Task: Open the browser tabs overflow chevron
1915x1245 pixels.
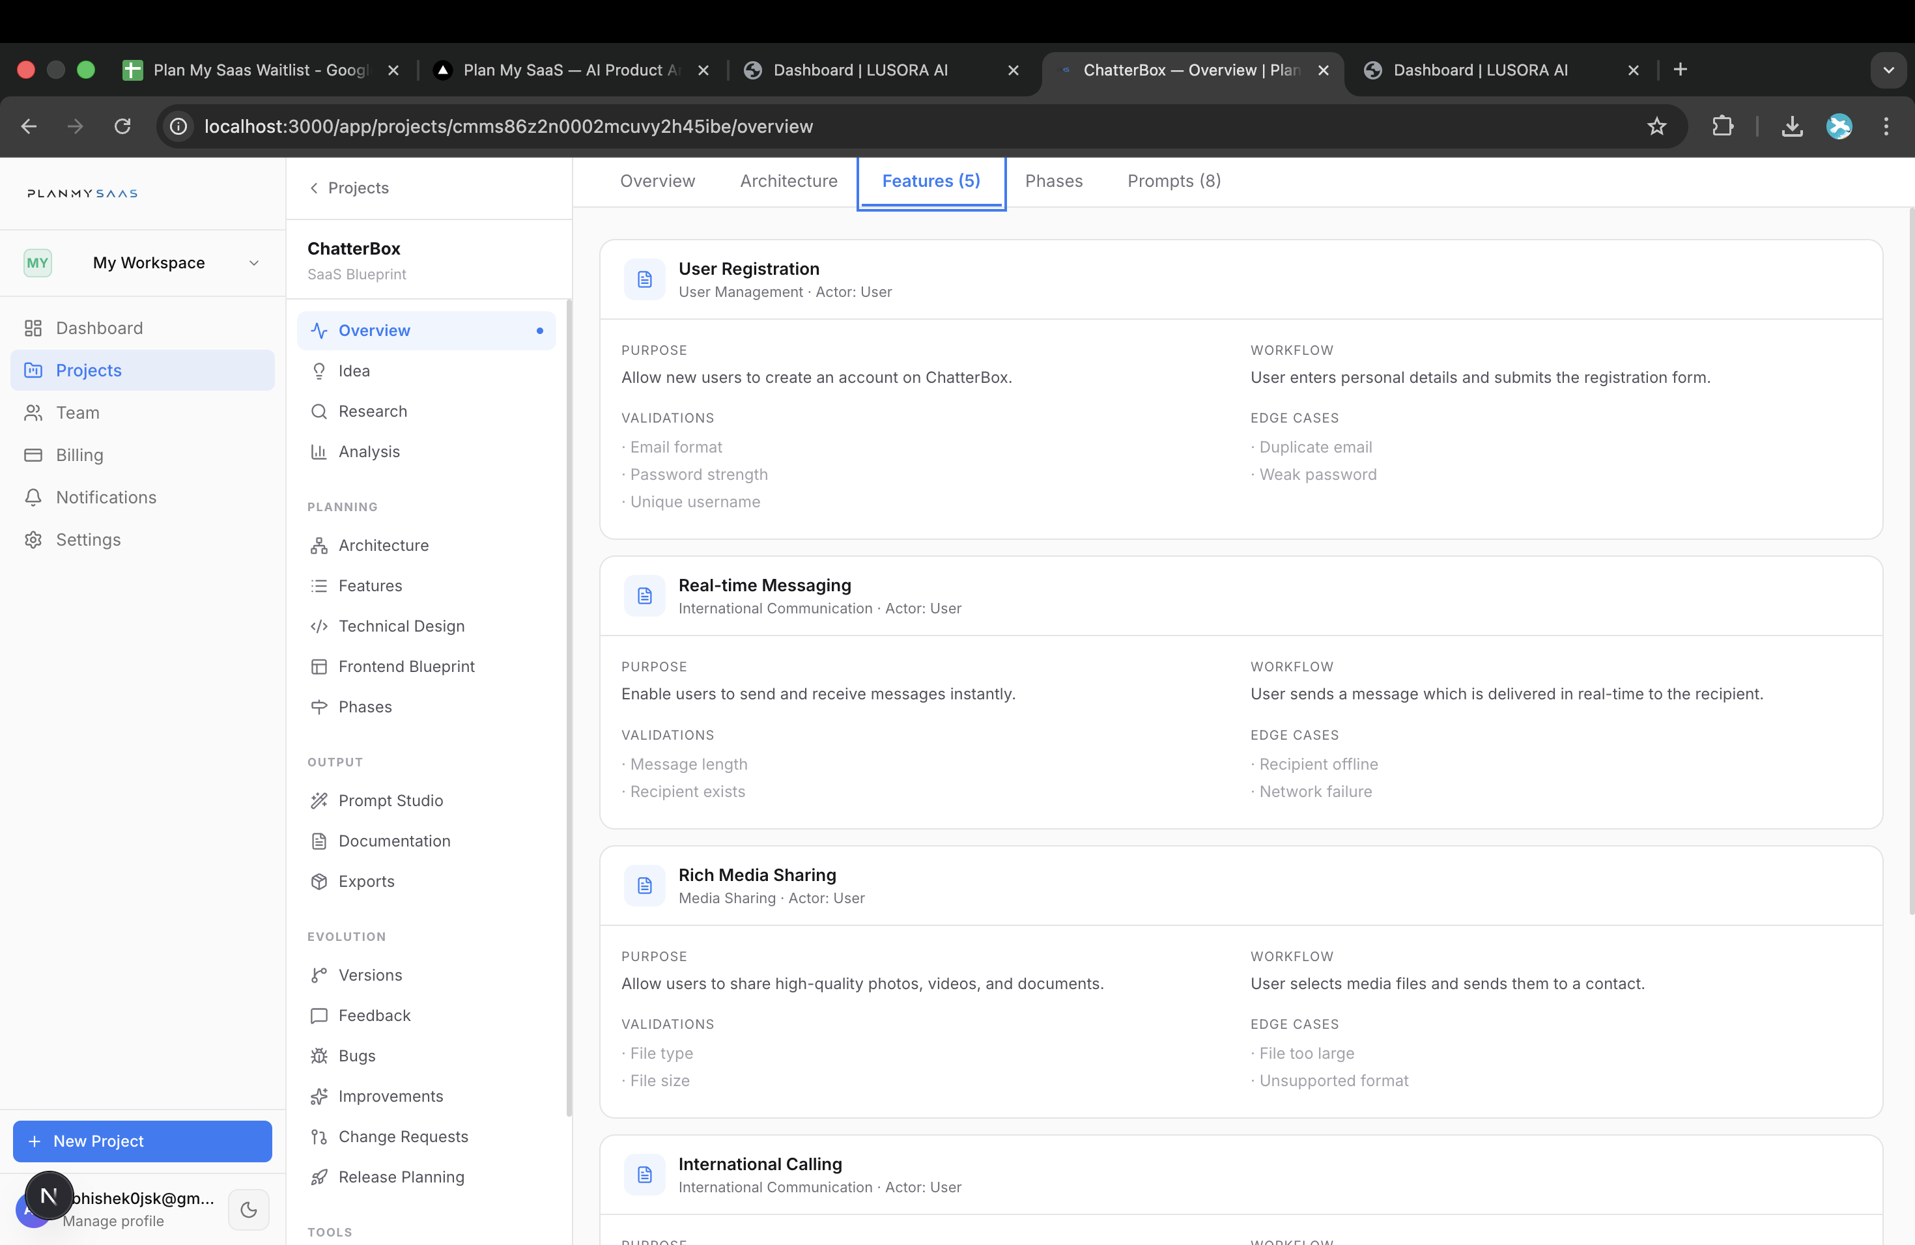Action: click(1888, 70)
